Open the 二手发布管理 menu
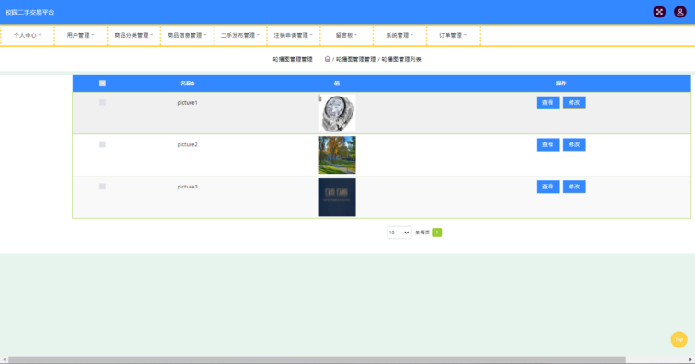This screenshot has width=695, height=364. coord(239,35)
